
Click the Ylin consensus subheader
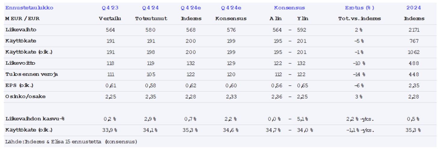(x=302, y=19)
